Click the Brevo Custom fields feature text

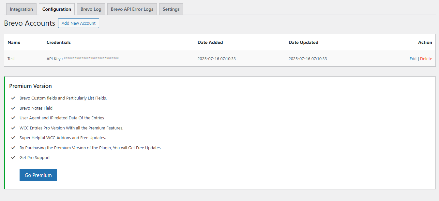pyautogui.click(x=63, y=98)
